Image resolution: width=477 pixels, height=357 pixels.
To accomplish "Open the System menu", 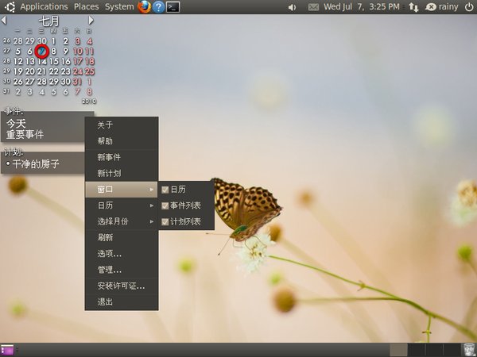I will click(119, 6).
